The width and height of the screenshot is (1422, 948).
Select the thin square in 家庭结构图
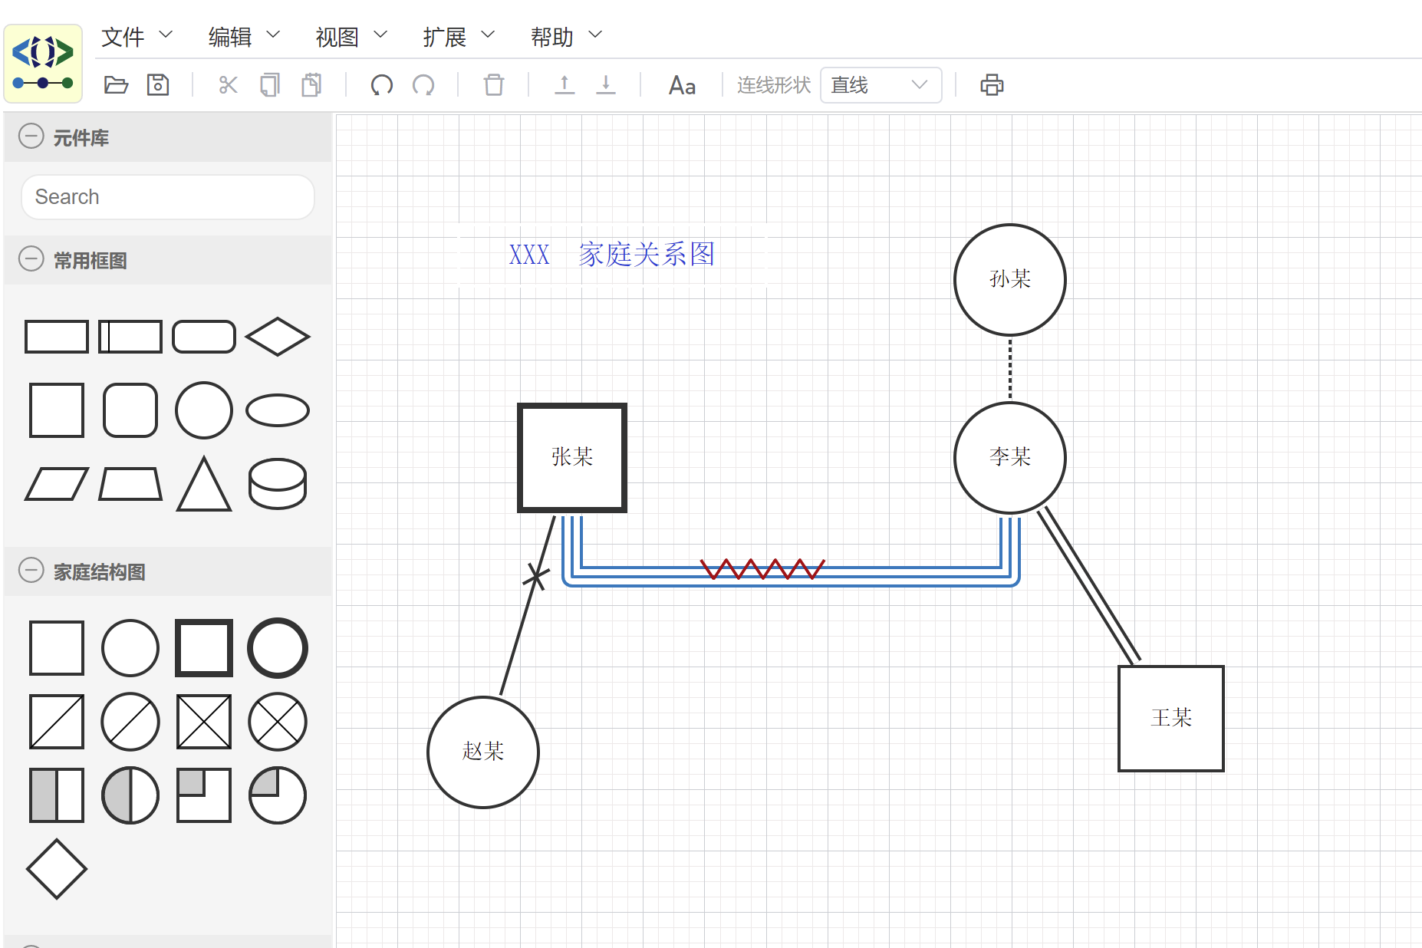[57, 648]
